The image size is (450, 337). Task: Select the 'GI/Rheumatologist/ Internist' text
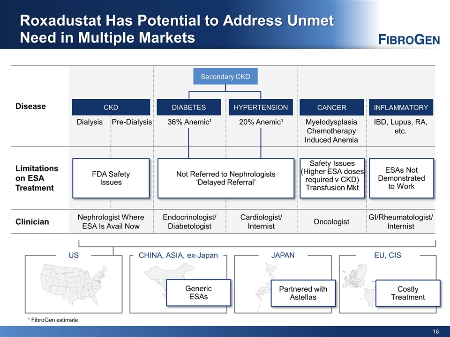pos(401,222)
